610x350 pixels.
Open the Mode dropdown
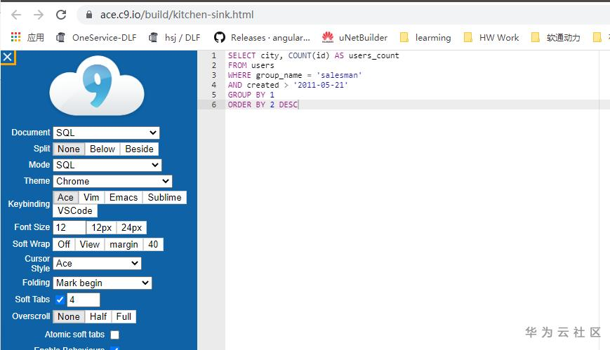(107, 165)
